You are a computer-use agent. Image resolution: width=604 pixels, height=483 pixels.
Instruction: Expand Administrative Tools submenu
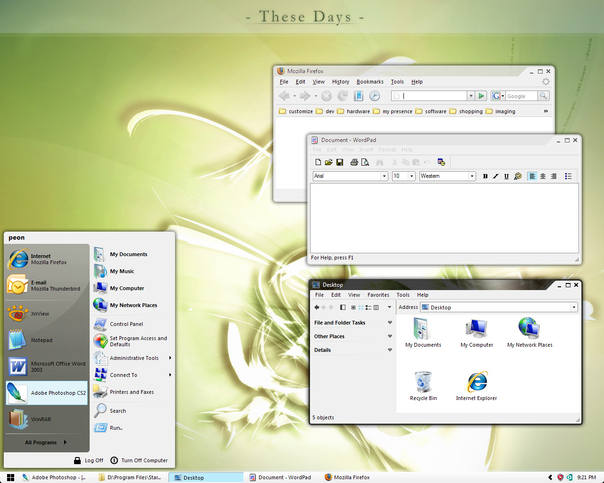(133, 358)
